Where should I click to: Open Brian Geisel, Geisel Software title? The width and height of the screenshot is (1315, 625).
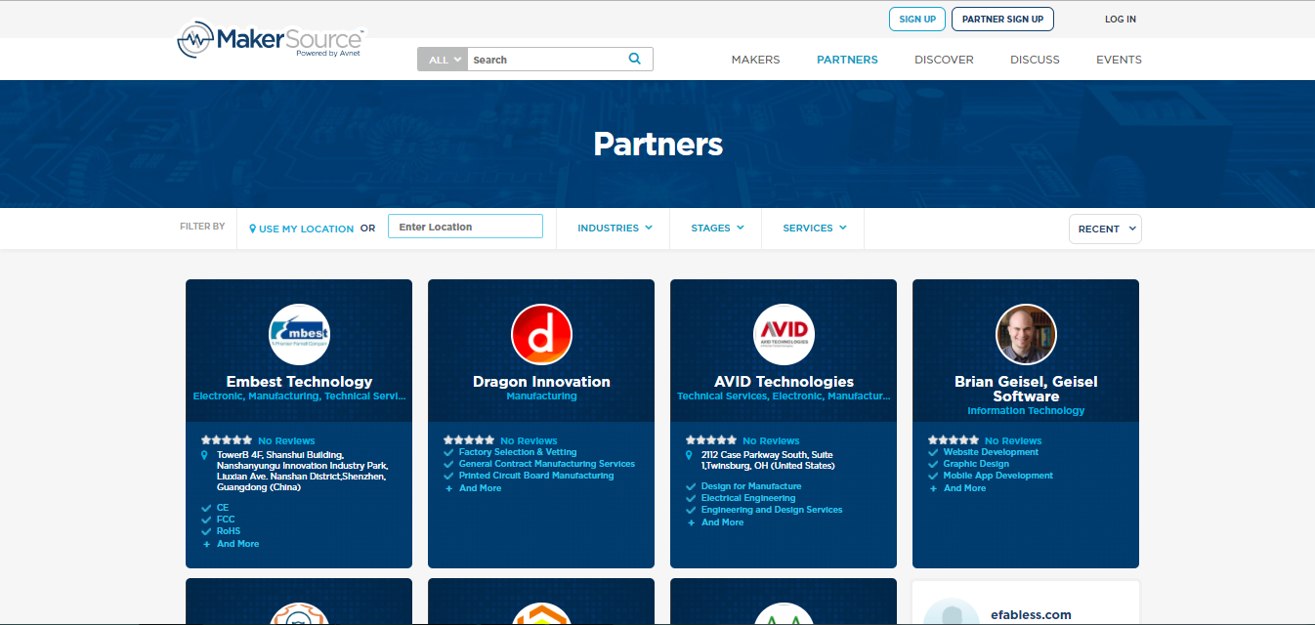[x=1026, y=389]
